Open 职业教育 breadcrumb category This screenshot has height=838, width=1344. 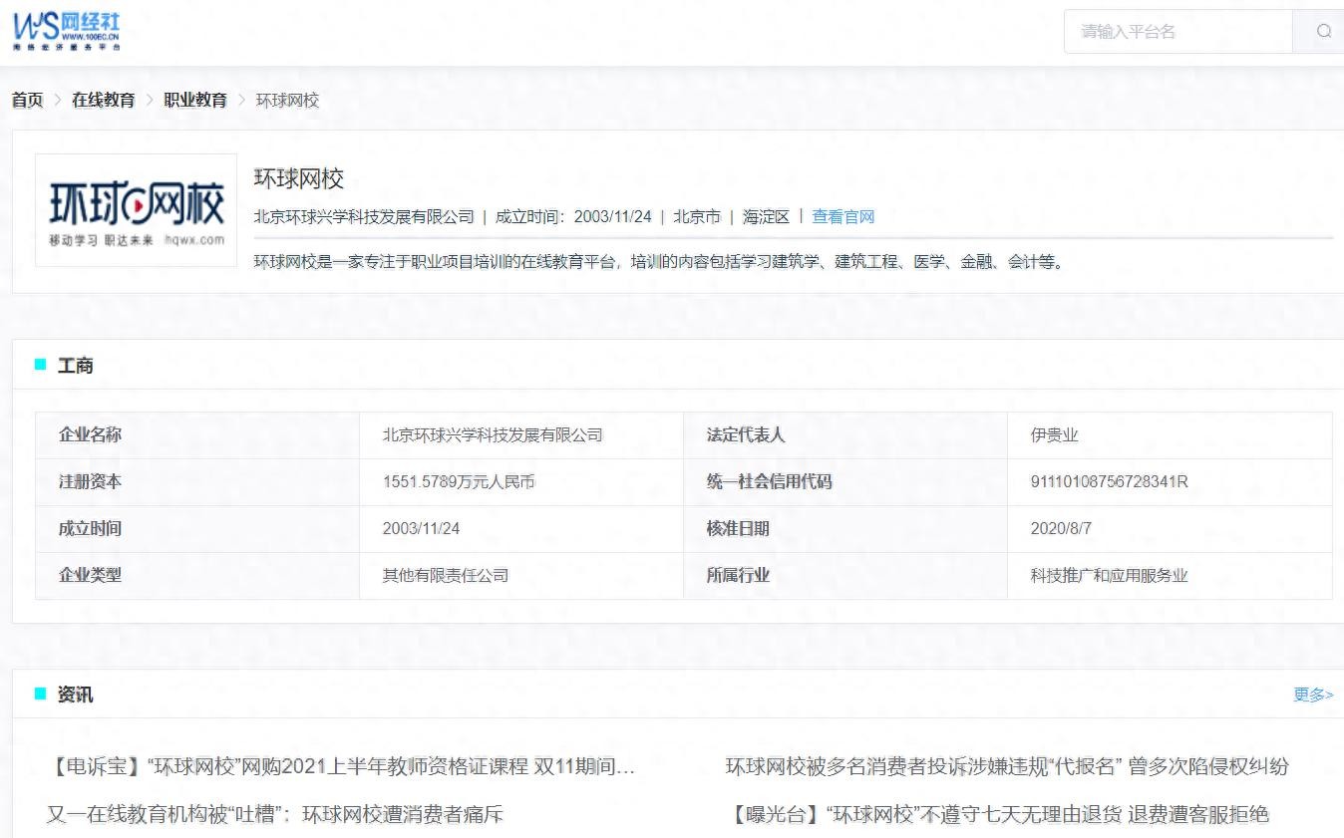tap(195, 100)
